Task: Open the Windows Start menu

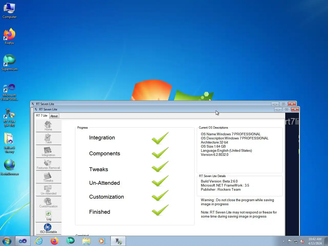Action: pyautogui.click(x=7, y=241)
